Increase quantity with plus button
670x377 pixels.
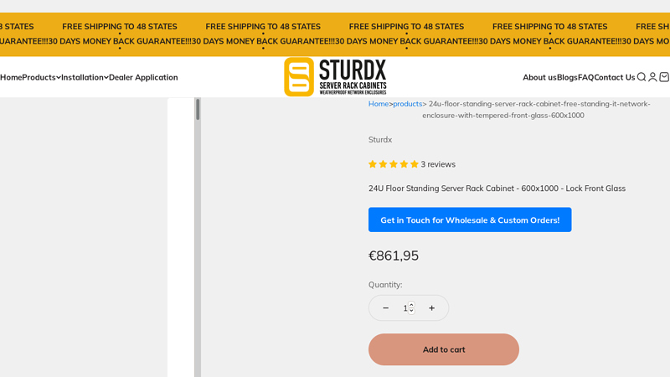pyautogui.click(x=432, y=308)
